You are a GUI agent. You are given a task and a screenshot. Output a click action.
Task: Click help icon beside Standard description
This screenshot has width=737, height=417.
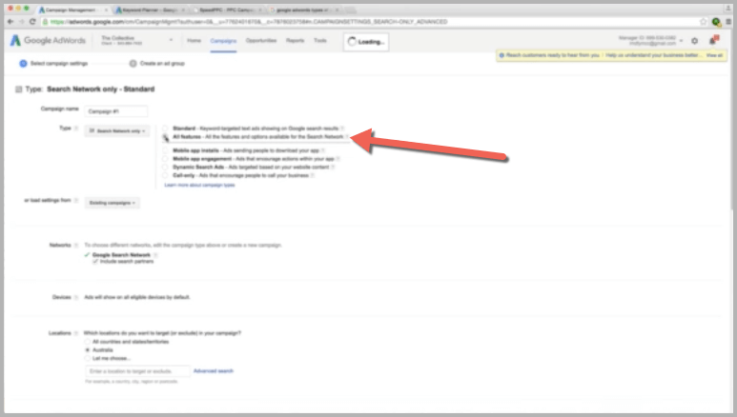coord(342,129)
